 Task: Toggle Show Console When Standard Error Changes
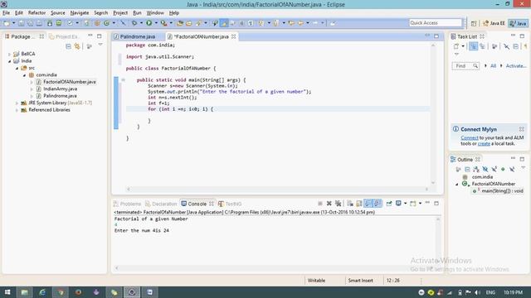click(x=378, y=204)
